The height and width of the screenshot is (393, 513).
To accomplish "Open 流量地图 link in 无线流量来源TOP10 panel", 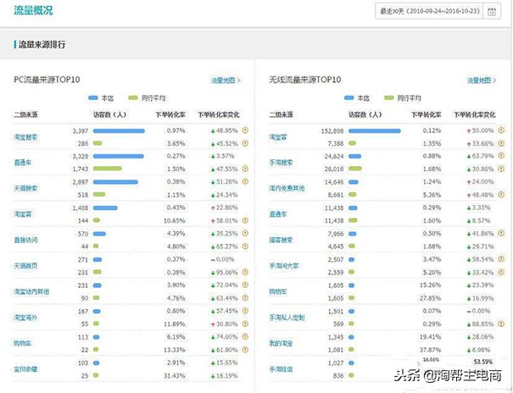I will point(482,80).
